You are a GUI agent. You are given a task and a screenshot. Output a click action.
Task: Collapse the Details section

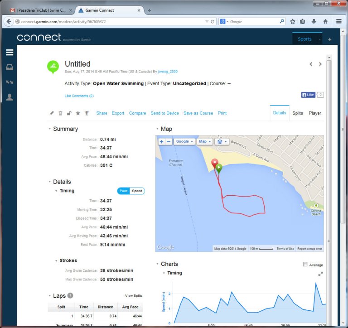pyautogui.click(x=50, y=182)
